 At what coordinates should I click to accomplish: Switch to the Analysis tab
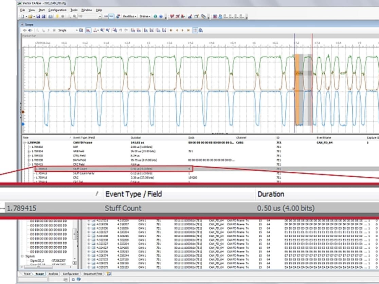53,273
